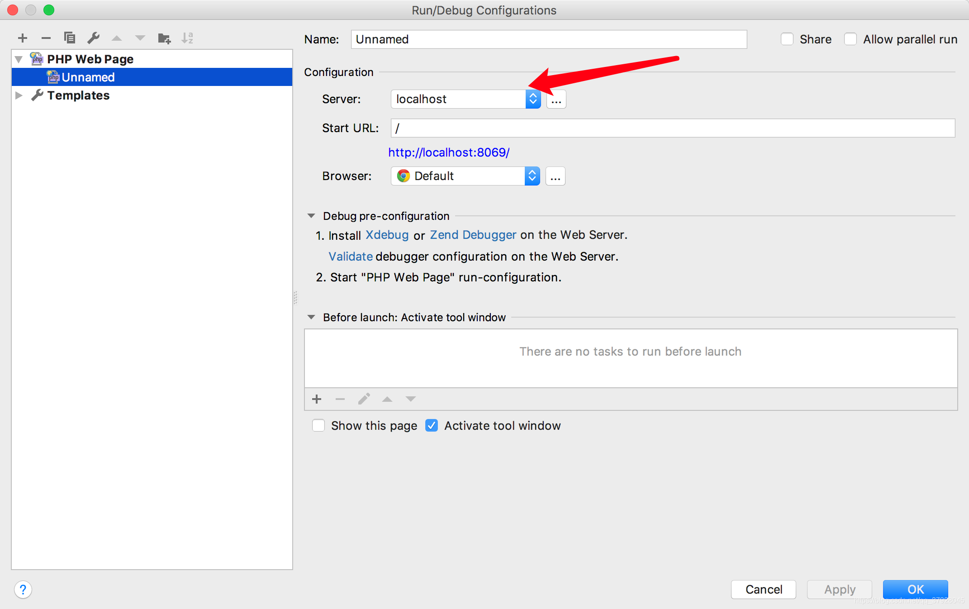Move configuration down with the toolbar arrow

pos(140,38)
